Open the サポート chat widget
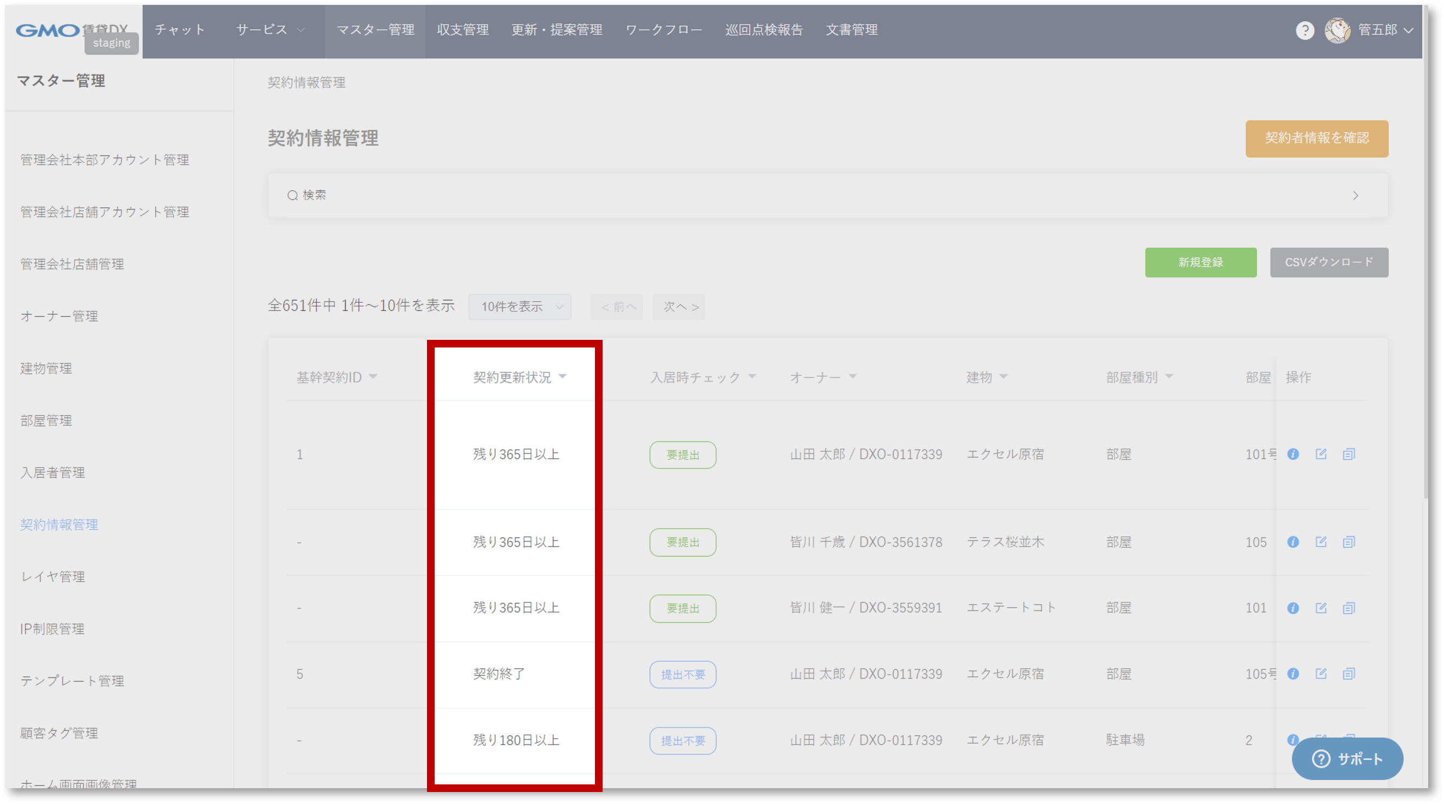Screen dimensions: 1444x804 (x=1347, y=759)
